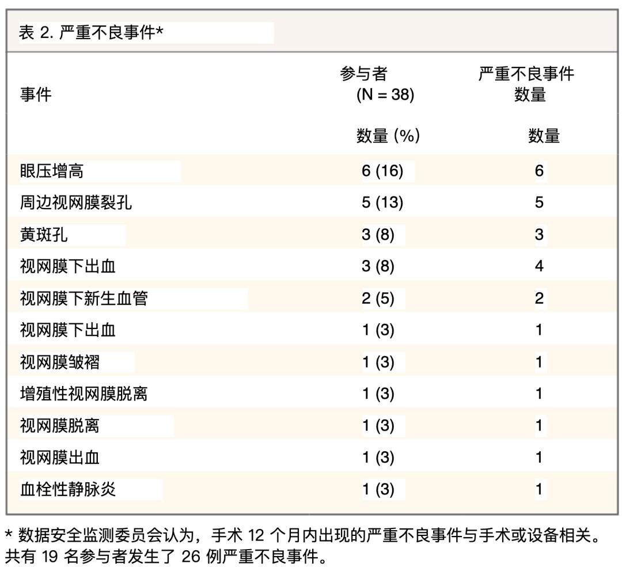Click the "事件" column header
This screenshot has width=622, height=567.
coord(36,94)
